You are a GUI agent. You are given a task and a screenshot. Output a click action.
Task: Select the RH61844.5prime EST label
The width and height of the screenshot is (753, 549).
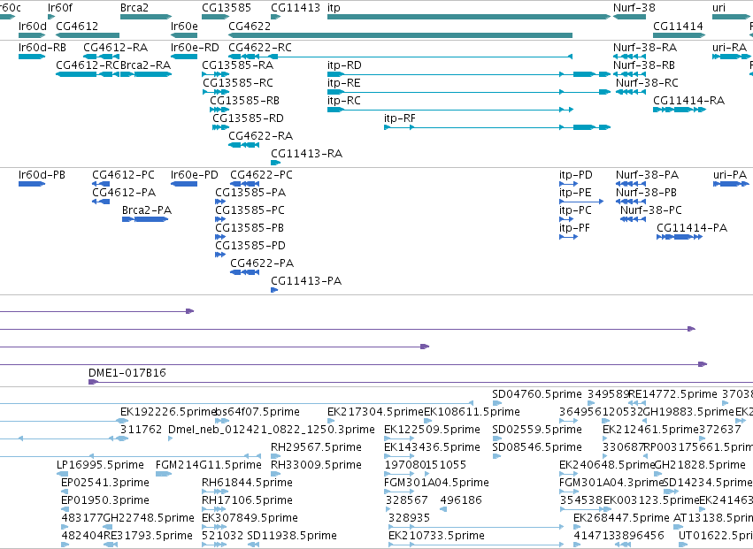pyautogui.click(x=247, y=483)
